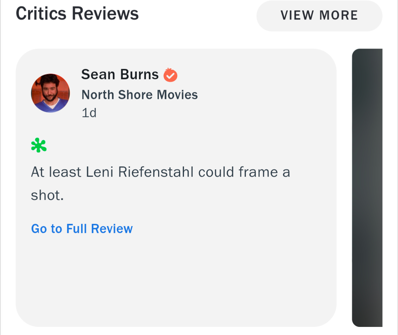
Task: Click the word "Movies" in the publication name
Action: [177, 95]
